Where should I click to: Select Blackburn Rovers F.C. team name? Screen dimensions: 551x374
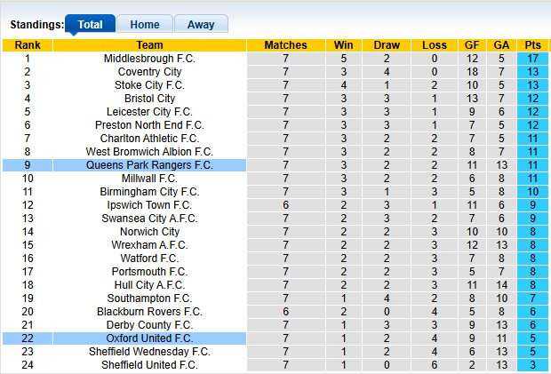[149, 312]
